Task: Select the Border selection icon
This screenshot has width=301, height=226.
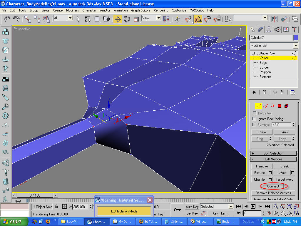Action: [272, 106]
